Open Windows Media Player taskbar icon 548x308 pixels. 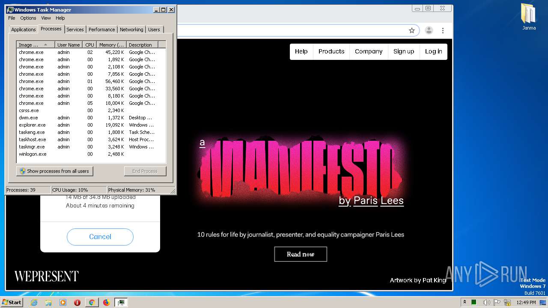click(x=63, y=302)
